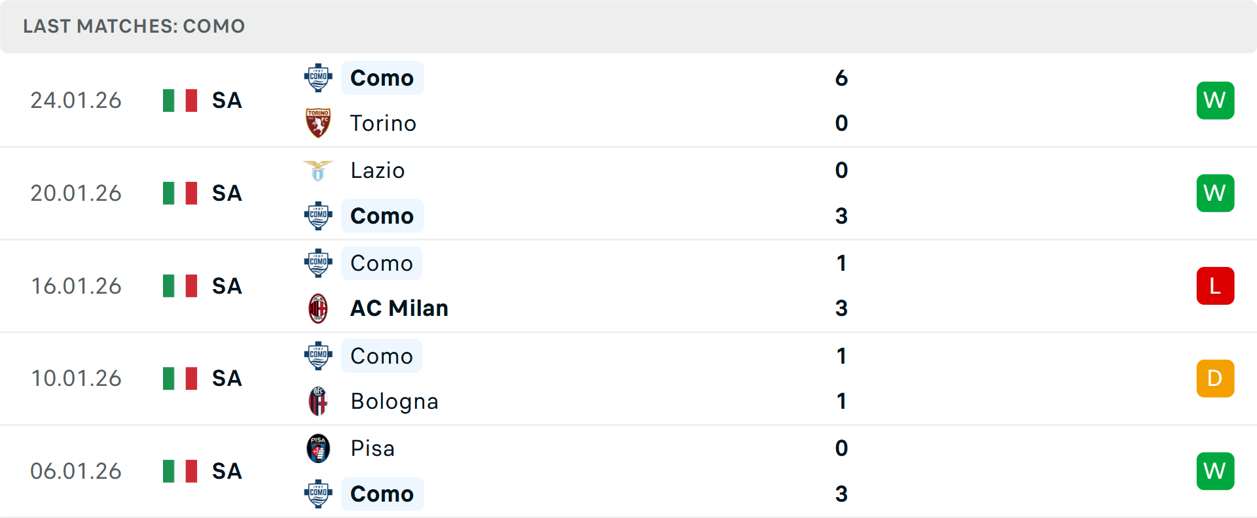The width and height of the screenshot is (1257, 518).
Task: Click the green W badge for the Torino match
Action: (x=1215, y=100)
